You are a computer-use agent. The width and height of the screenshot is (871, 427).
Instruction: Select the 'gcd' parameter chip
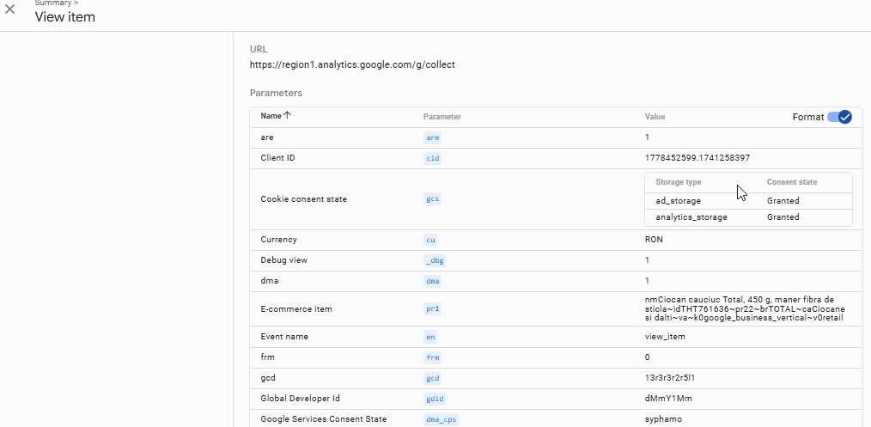pyautogui.click(x=433, y=378)
